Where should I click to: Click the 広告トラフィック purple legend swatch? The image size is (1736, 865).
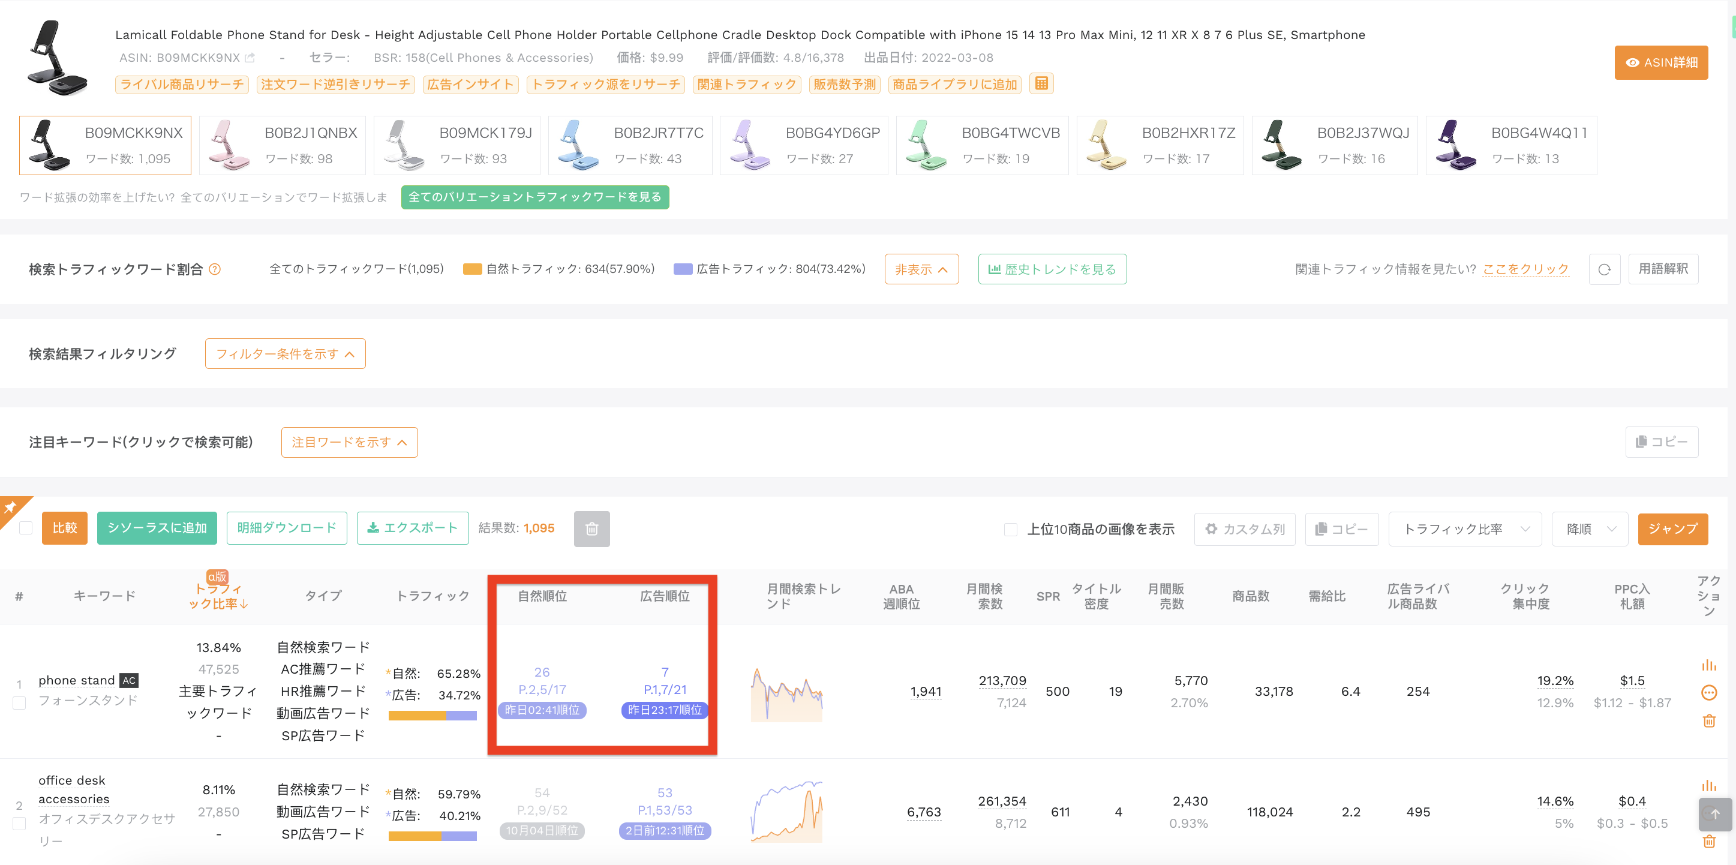coord(683,269)
